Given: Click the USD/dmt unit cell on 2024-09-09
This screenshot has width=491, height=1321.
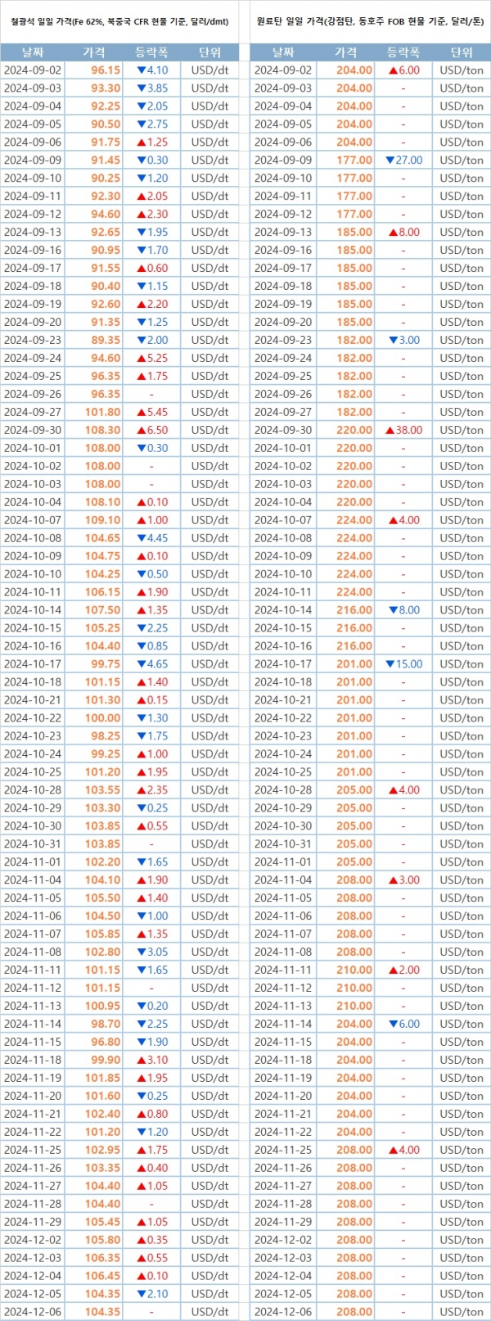Looking at the screenshot, I should [x=209, y=161].
